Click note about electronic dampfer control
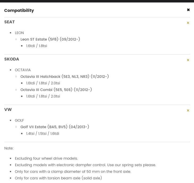 (x=85, y=165)
